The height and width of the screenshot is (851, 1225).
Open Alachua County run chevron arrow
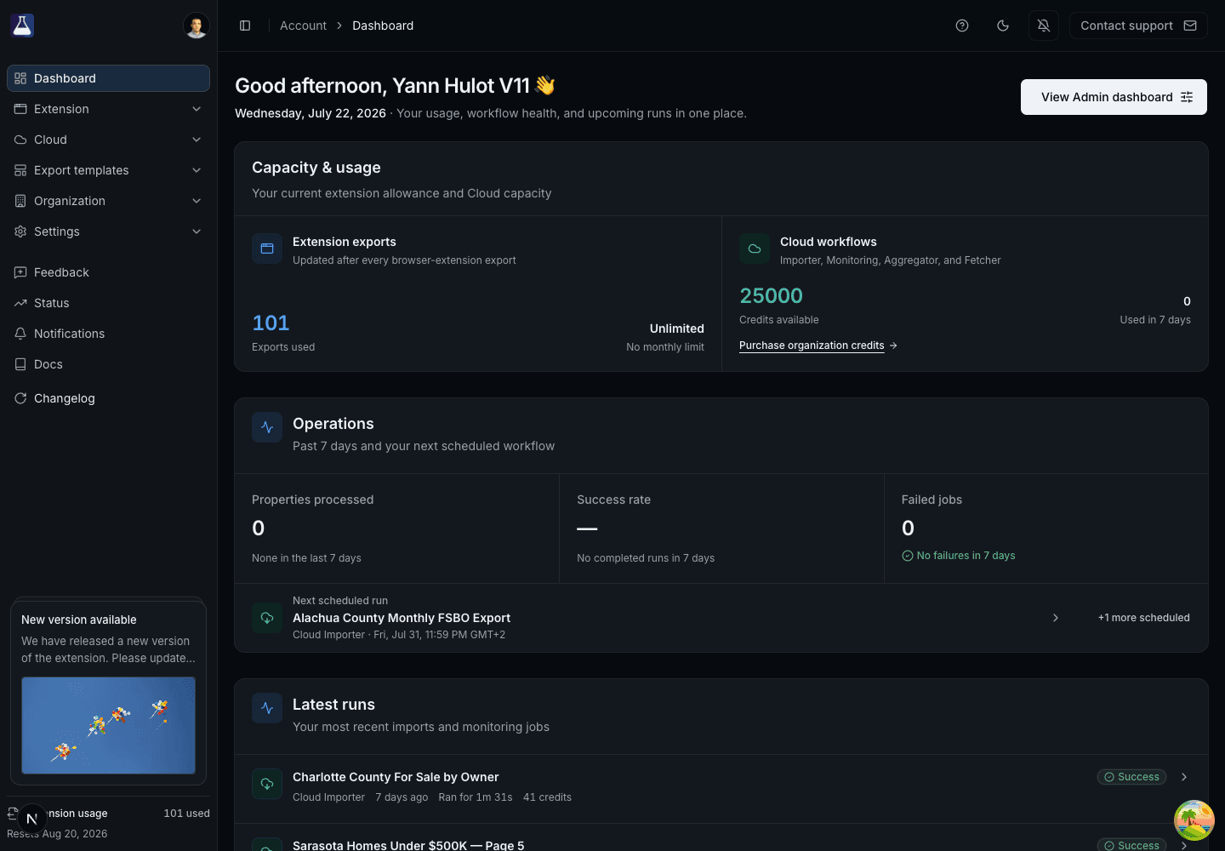point(1056,618)
